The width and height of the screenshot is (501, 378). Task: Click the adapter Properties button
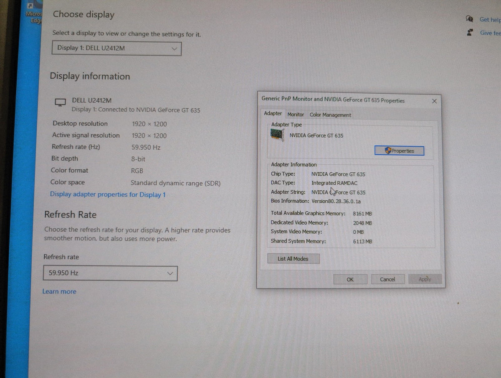(x=399, y=151)
